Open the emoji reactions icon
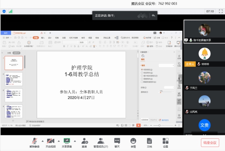The image size is (225, 151). click(x=133, y=141)
